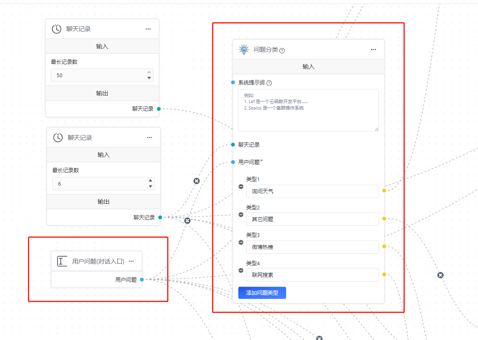Click the minus icon beside 其它问题

click(241, 215)
